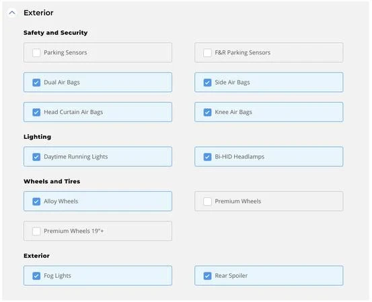Uncheck Bi-HID Headlamps
Screen dimensions: 372x302
tap(207, 156)
